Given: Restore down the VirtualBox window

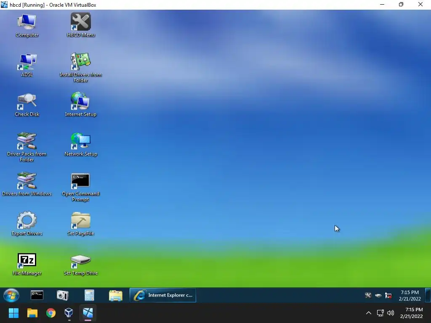Looking at the screenshot, I should point(401,4).
